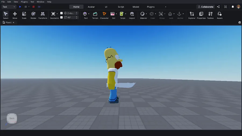Toggle the move snapping studs checkbox
This screenshot has height=136, width=242.
62,13
